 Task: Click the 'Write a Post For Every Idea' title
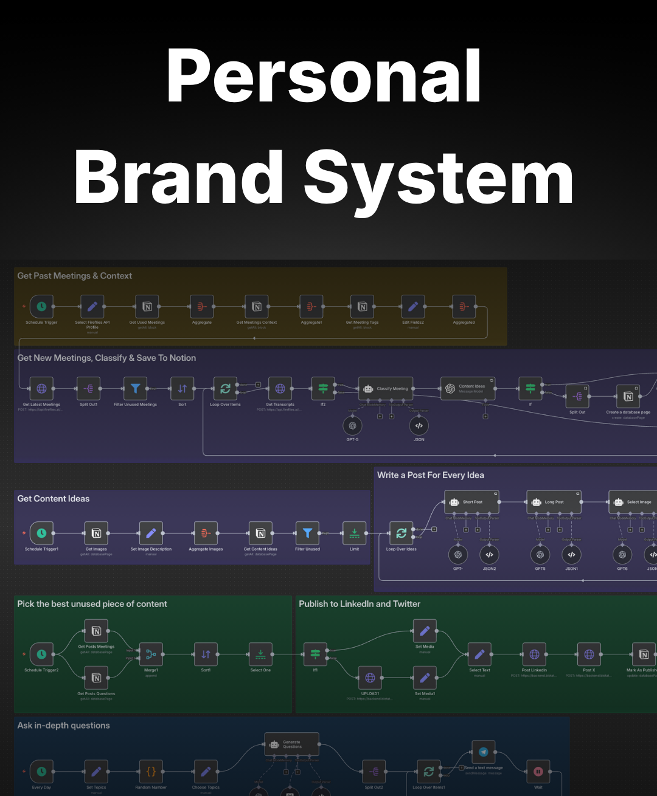coord(431,475)
